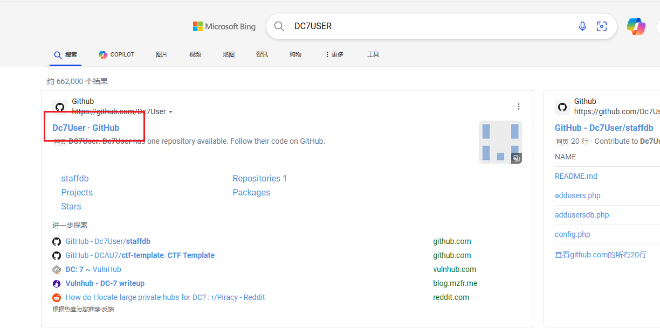Click vulnhub.com domain text
Image resolution: width=660 pixels, height=336 pixels.
click(x=455, y=269)
